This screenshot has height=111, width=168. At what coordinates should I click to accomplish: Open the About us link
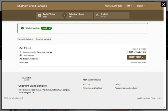[86, 84]
